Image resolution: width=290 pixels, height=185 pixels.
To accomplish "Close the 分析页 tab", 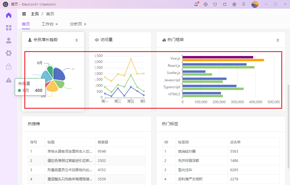I will click(85, 24).
